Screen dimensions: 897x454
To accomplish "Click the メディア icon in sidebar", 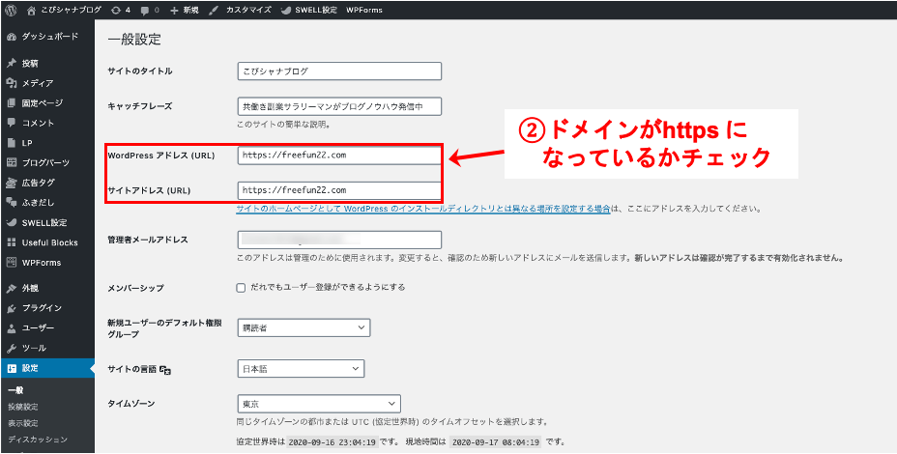I will tap(11, 83).
